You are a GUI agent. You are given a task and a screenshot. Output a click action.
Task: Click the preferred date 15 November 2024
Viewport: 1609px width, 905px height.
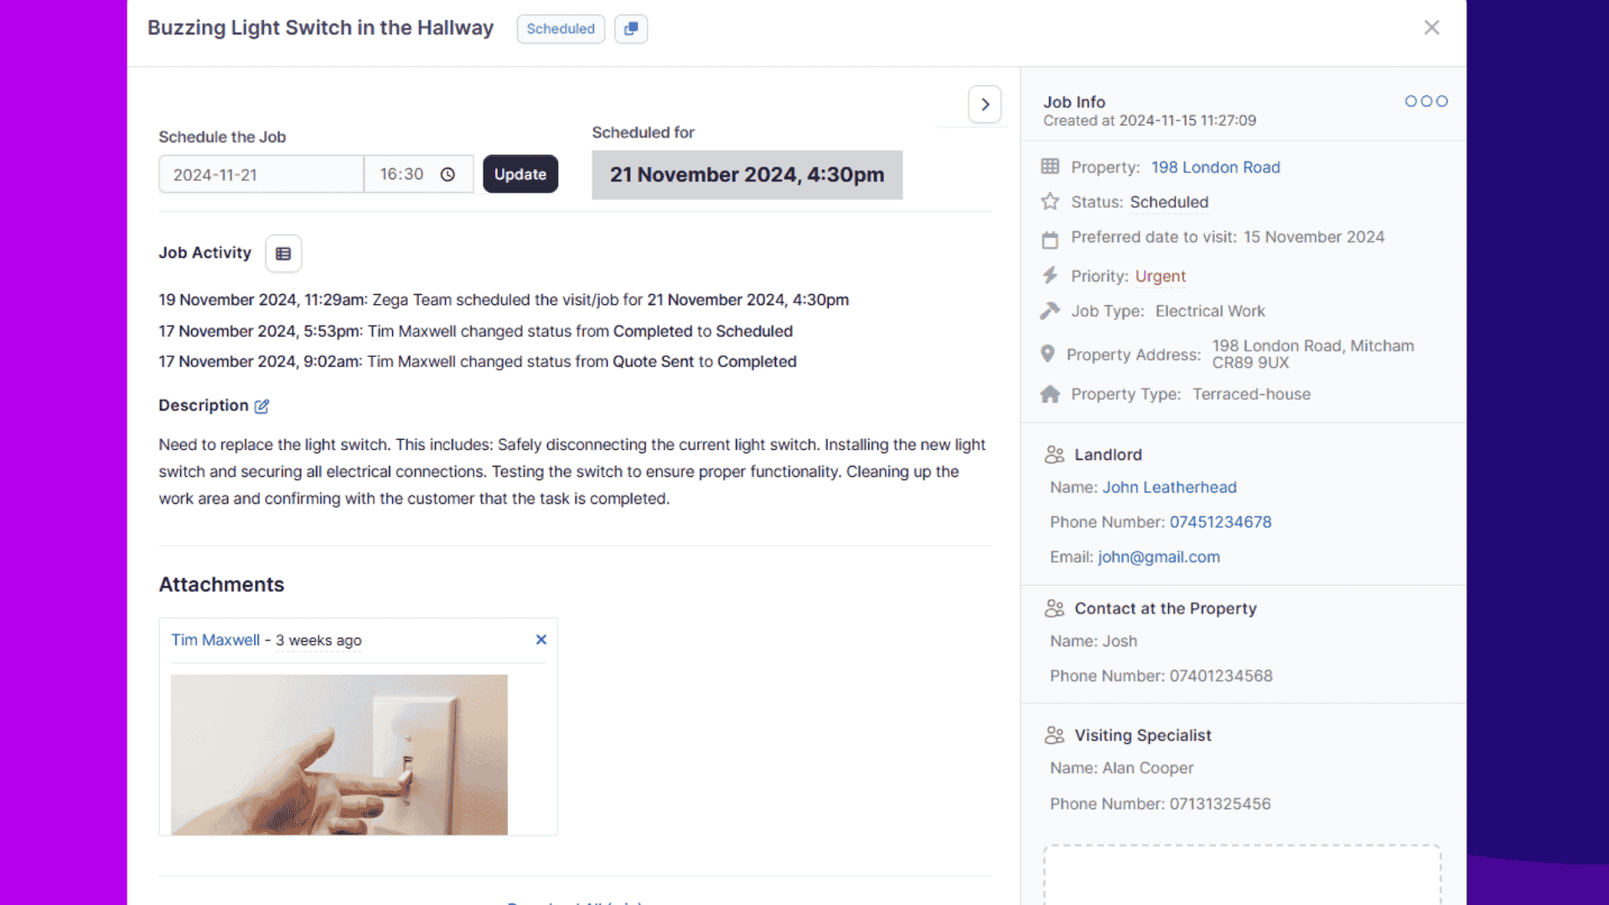[1313, 237]
